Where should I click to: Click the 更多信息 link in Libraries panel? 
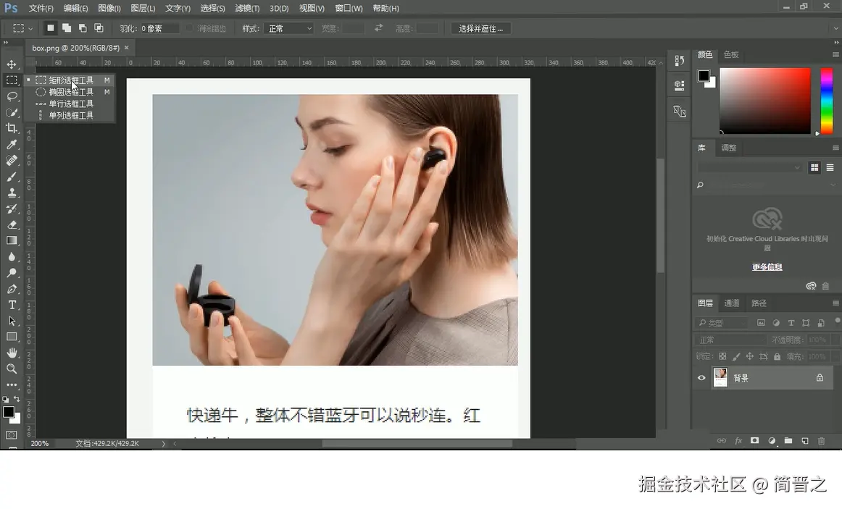pos(767,266)
